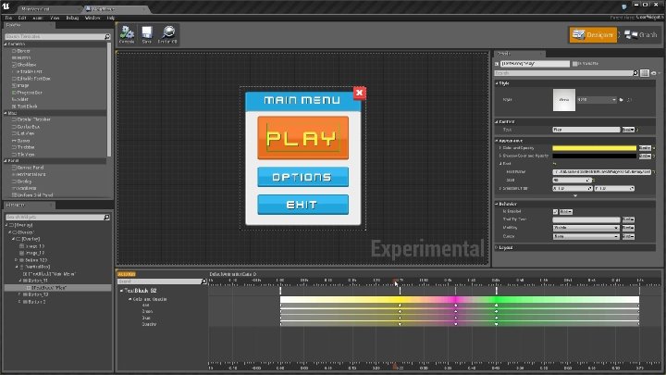
Task: Click the yellow Color and Opacity swatch
Action: click(x=594, y=148)
